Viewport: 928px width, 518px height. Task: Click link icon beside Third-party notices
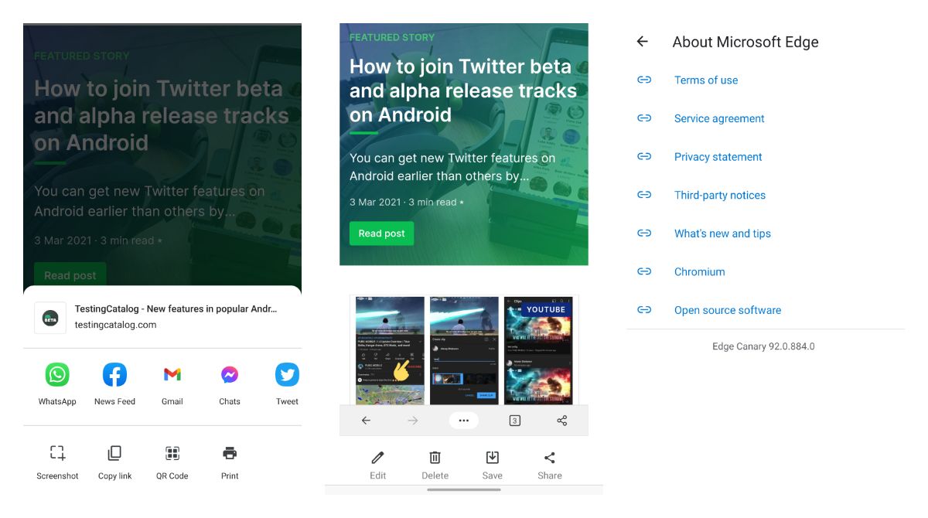[644, 195]
